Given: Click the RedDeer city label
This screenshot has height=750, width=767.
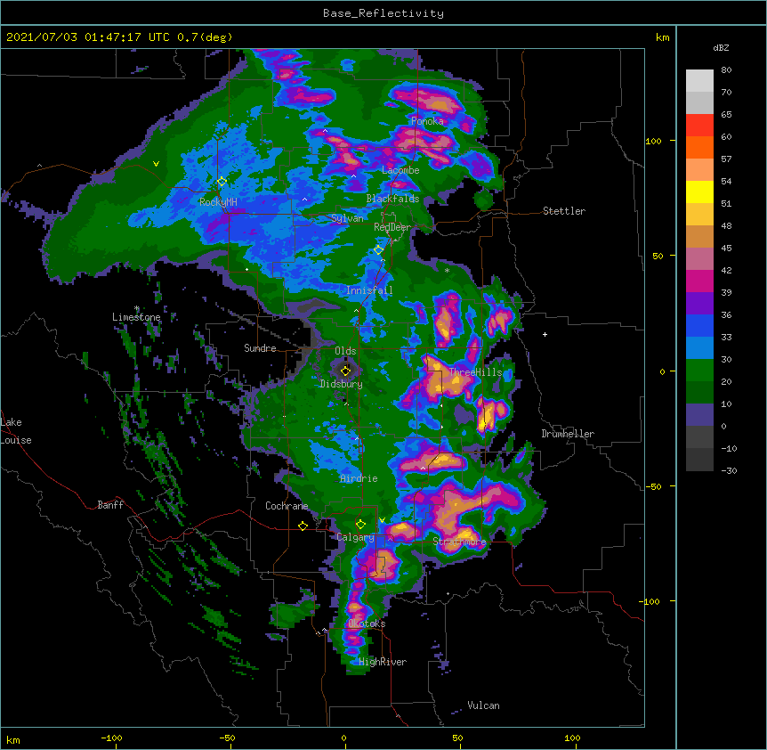Looking at the screenshot, I should (x=392, y=226).
